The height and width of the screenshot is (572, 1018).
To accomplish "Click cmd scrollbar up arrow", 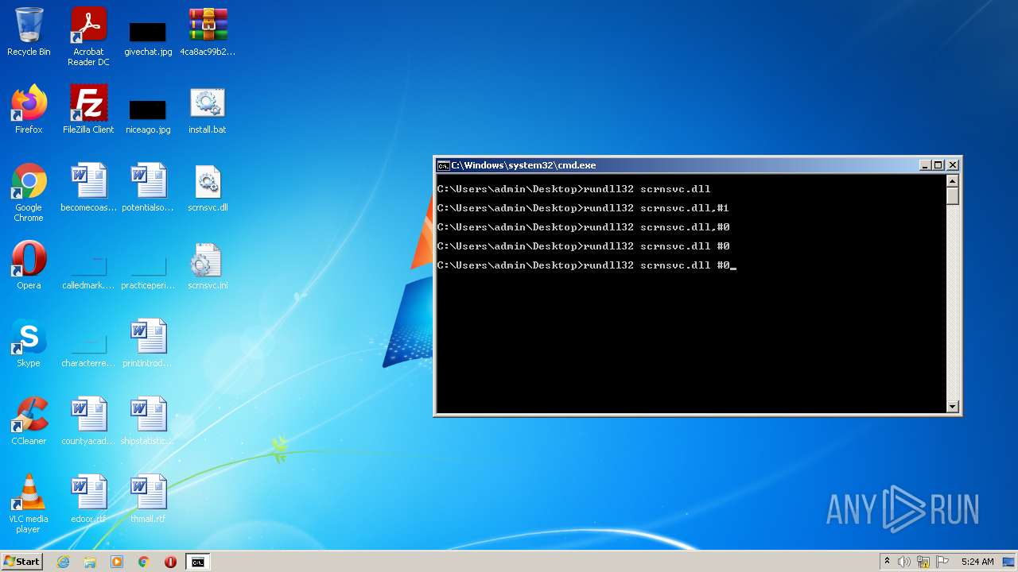I will click(x=953, y=181).
